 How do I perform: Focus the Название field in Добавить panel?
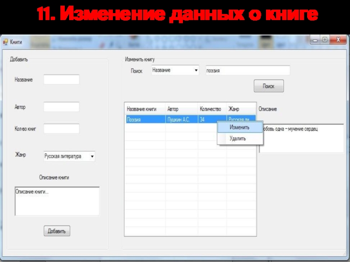point(61,79)
